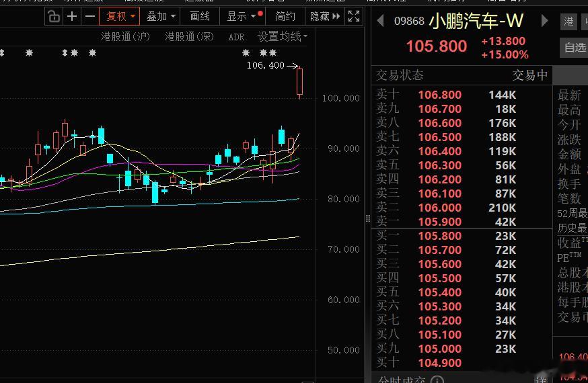Select 买七 price 105.200

click(x=440, y=321)
